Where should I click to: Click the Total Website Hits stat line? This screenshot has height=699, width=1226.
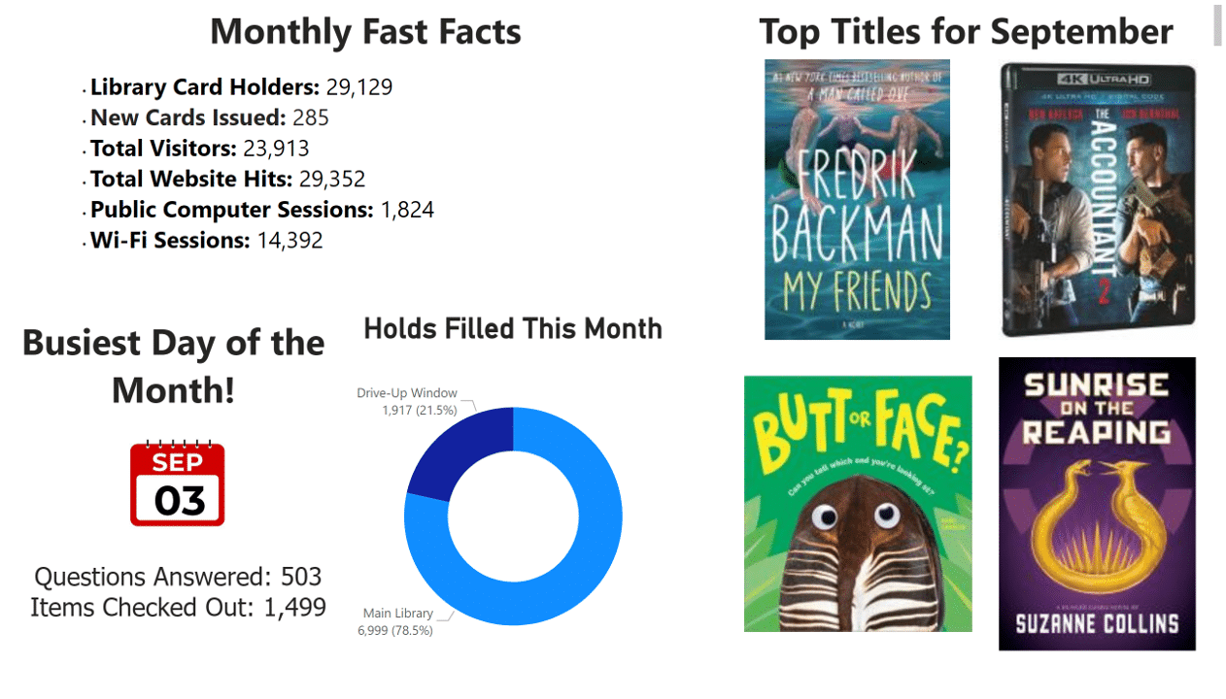(227, 180)
